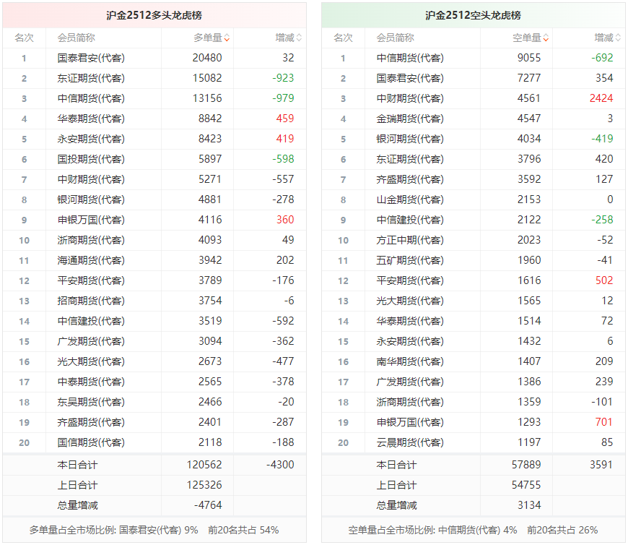
Task: Click long total change value -4300
Action: (280, 465)
